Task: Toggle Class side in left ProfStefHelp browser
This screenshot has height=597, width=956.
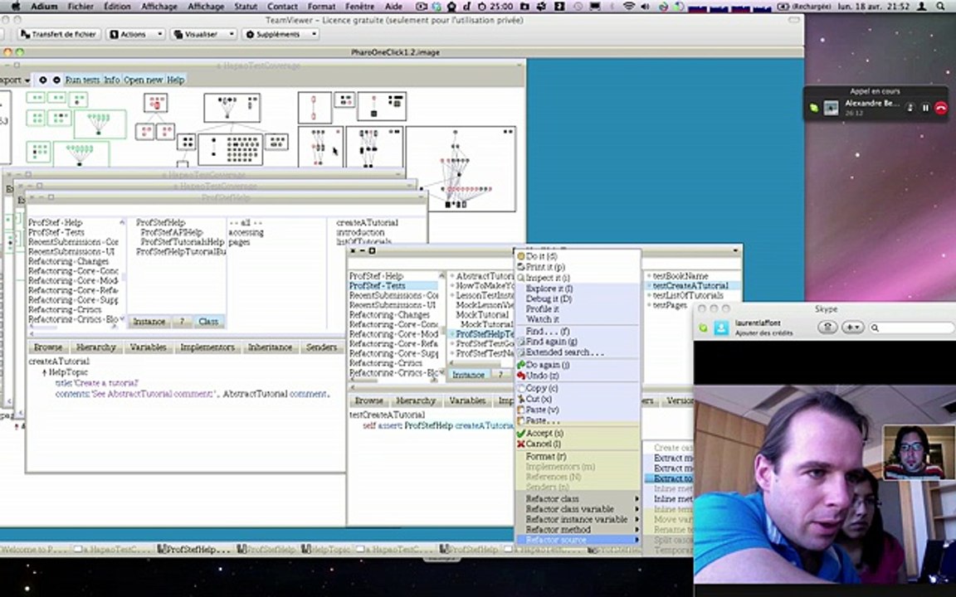Action: point(208,321)
